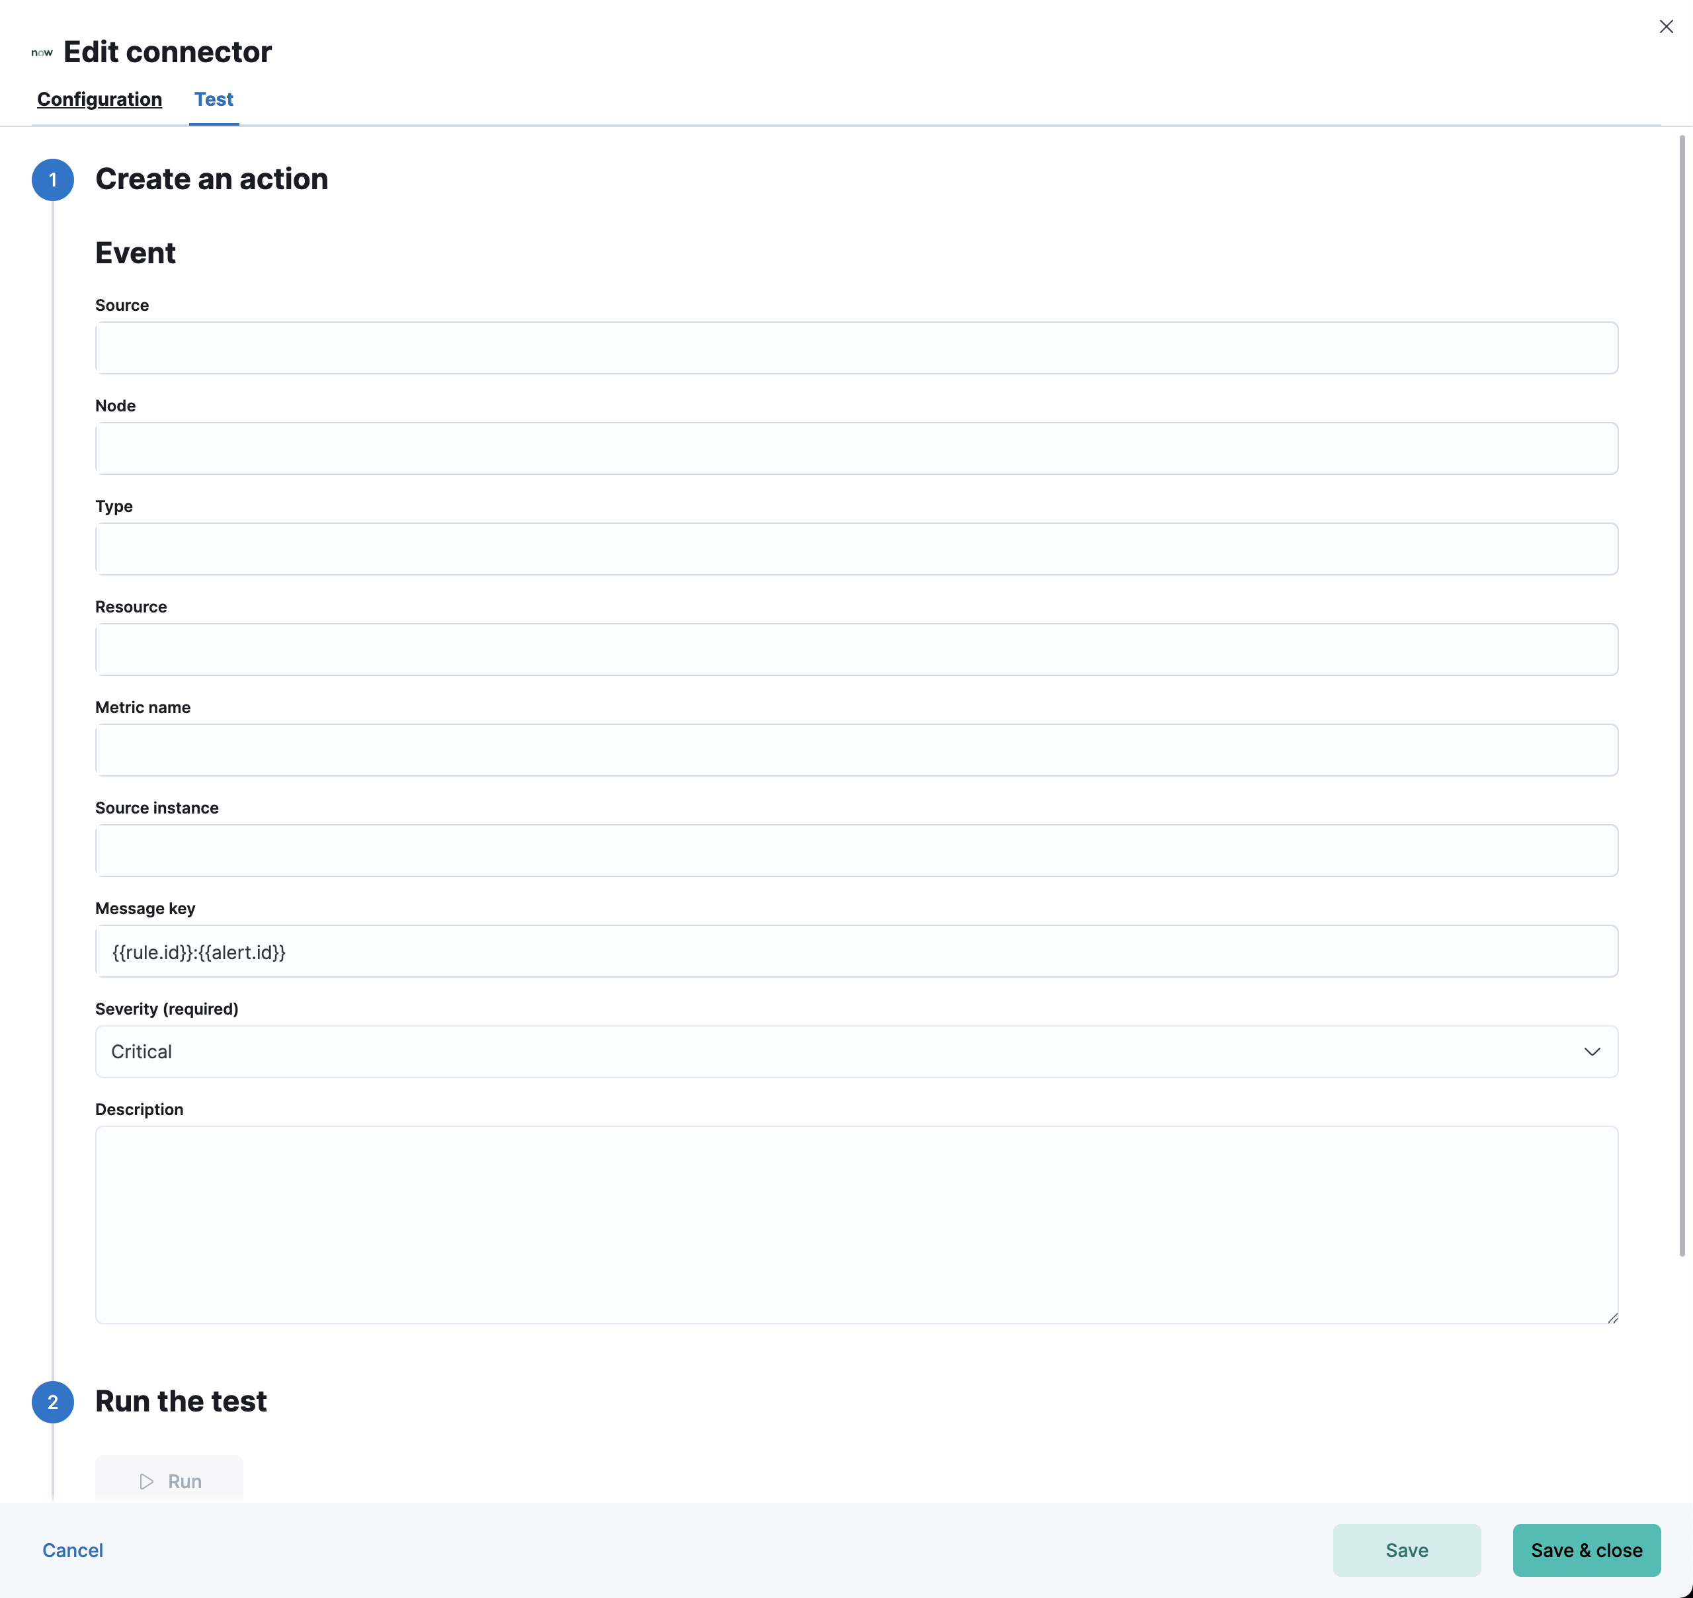Screen dimensions: 1693x1598
Task: Click the play icon inside the Run button
Action: pos(145,1480)
